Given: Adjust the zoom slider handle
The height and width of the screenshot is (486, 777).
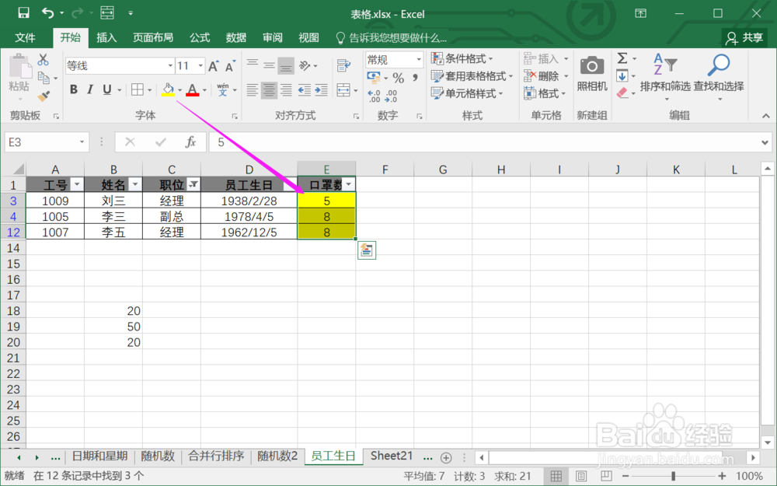Looking at the screenshot, I should (674, 476).
